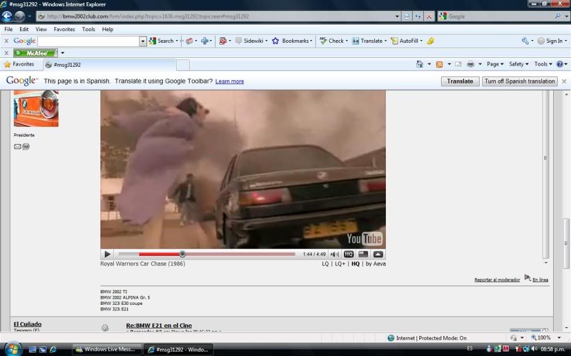571x356 pixels.
Task: Expand the Google Toolbar search history dropdown
Action: click(143, 41)
